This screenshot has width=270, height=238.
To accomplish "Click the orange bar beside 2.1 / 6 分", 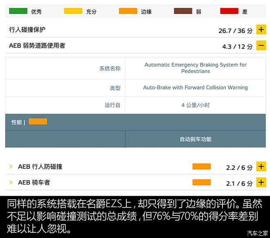I will tap(202, 183).
